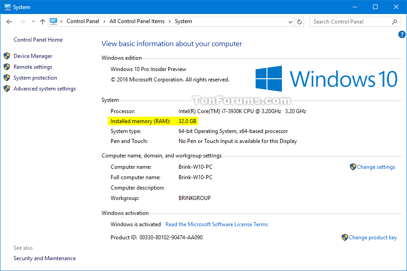
Task: Go back with the back arrow
Action: [9, 22]
